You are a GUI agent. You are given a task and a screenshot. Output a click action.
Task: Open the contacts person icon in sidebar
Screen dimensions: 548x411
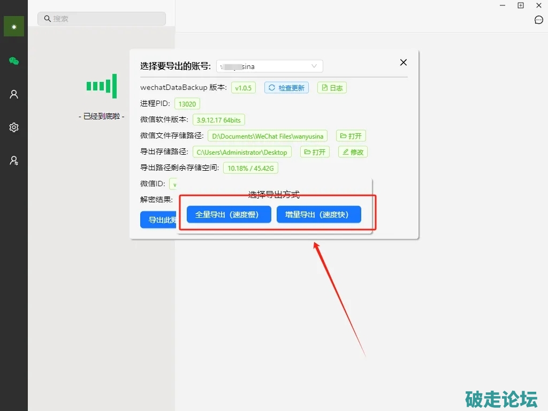point(14,94)
